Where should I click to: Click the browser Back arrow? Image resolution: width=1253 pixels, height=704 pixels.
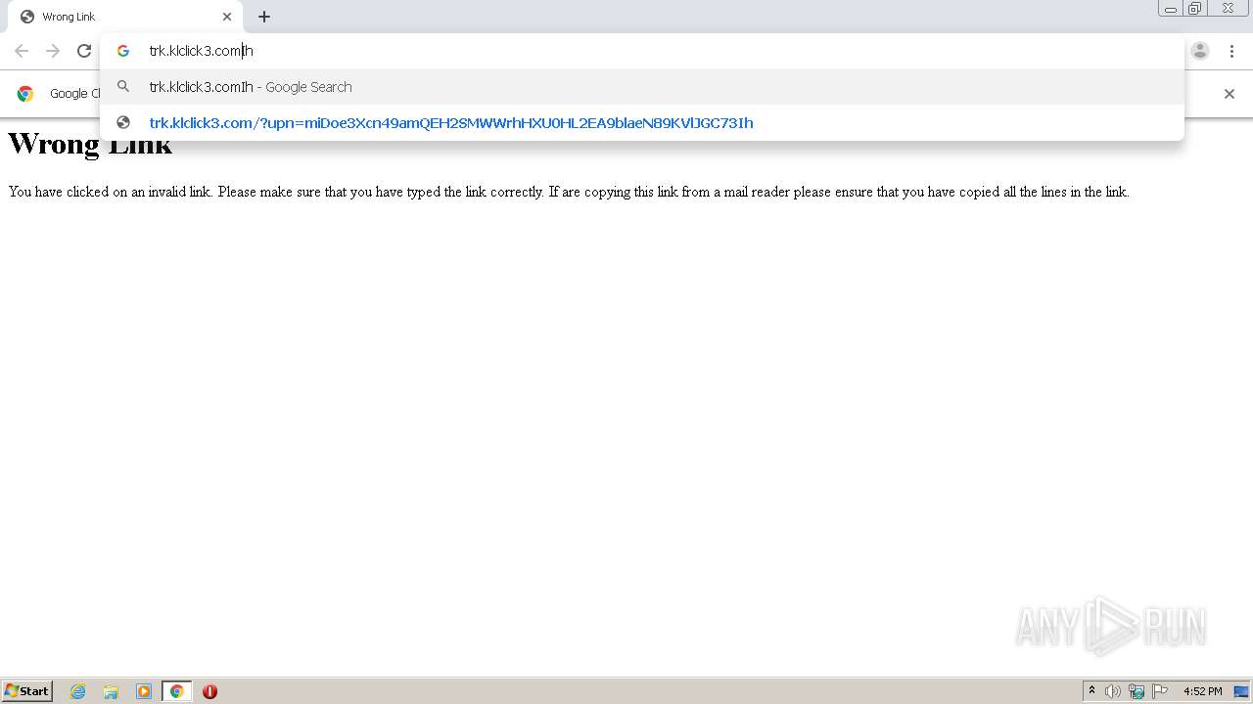(22, 51)
